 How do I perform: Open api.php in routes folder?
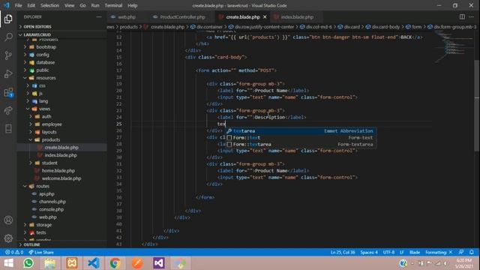[46, 193]
